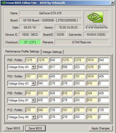Click the Version field 70.00.1A.00.03
The width and height of the screenshot is (116, 133).
tap(68, 27)
